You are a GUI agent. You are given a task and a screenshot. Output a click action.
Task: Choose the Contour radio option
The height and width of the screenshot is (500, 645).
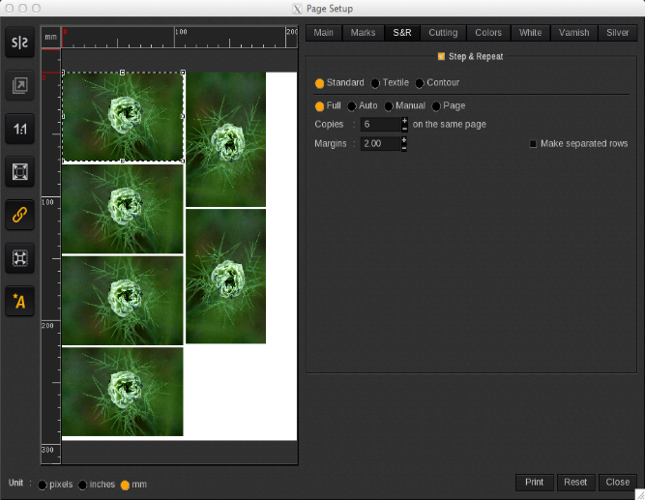(420, 83)
